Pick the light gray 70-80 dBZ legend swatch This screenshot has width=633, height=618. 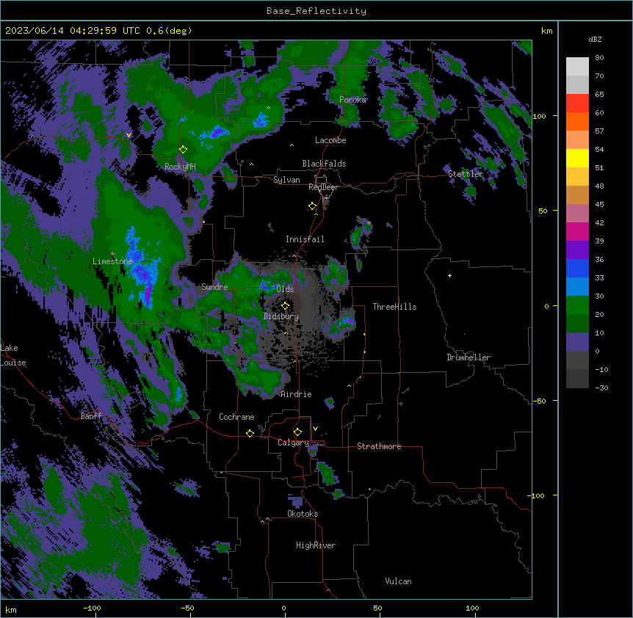[577, 67]
